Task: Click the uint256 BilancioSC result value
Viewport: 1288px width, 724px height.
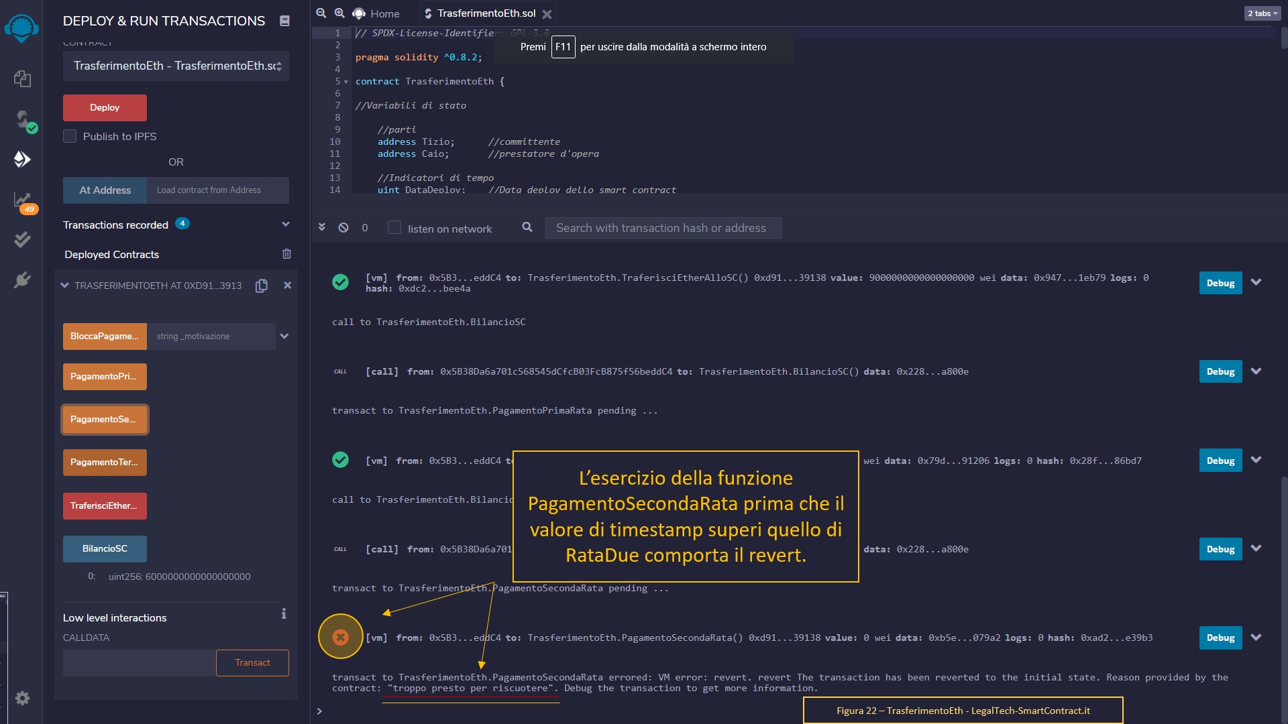Action: 179,577
